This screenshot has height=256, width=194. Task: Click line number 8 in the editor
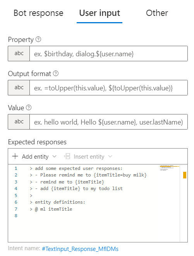point(16,216)
